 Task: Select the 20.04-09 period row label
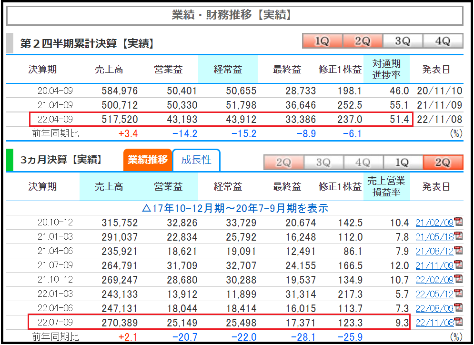coord(55,91)
